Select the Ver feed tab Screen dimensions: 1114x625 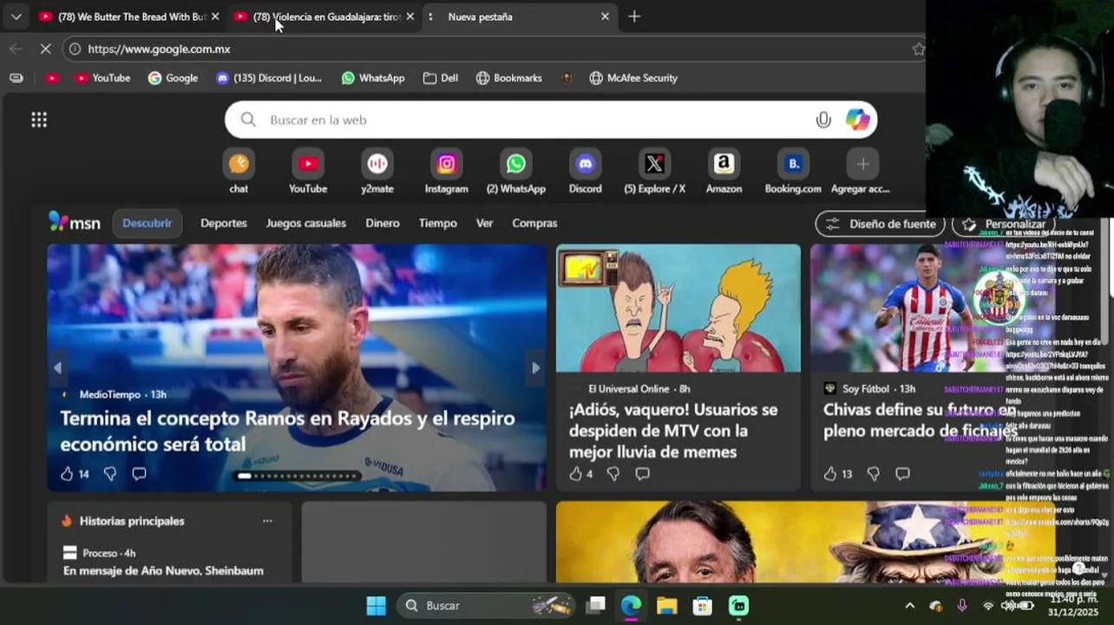[x=484, y=223]
